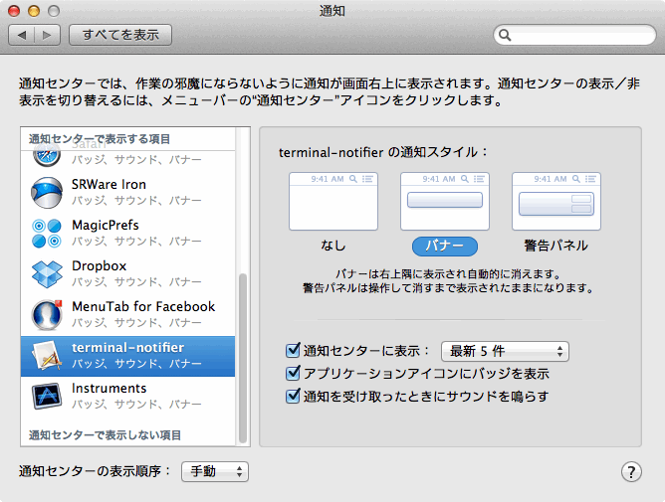The image size is (665, 502).
Task: Toggle 通知センターに表示 checkbox
Action: (293, 350)
